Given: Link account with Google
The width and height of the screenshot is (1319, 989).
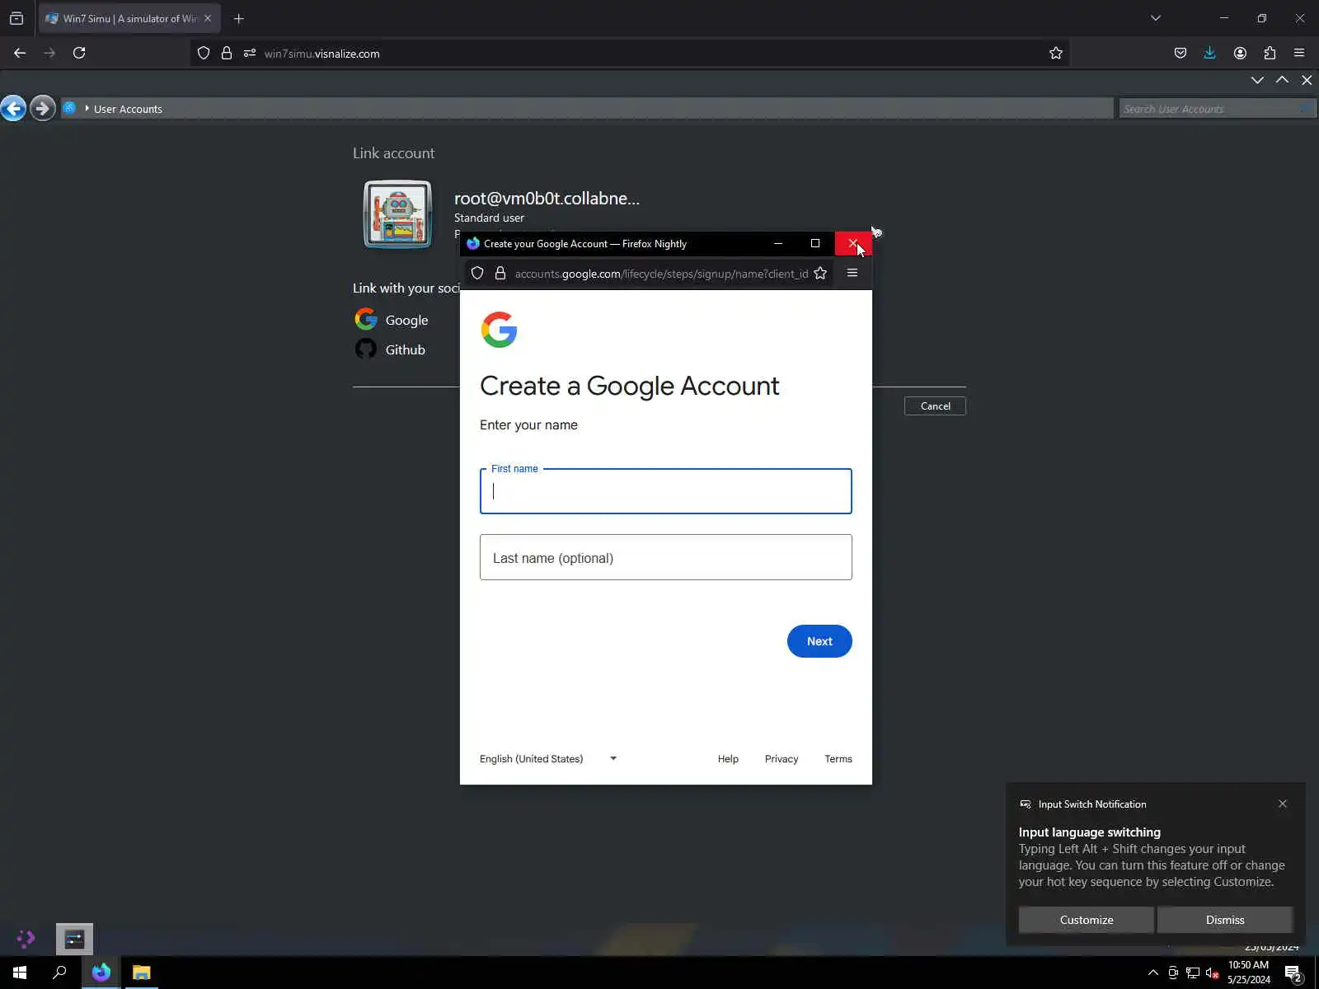Looking at the screenshot, I should 392,320.
